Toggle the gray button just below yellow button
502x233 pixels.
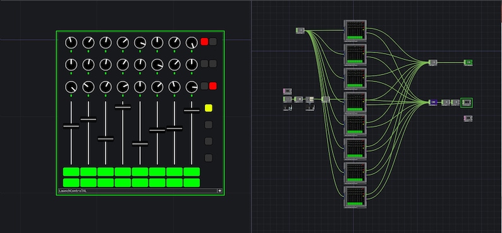(209, 124)
